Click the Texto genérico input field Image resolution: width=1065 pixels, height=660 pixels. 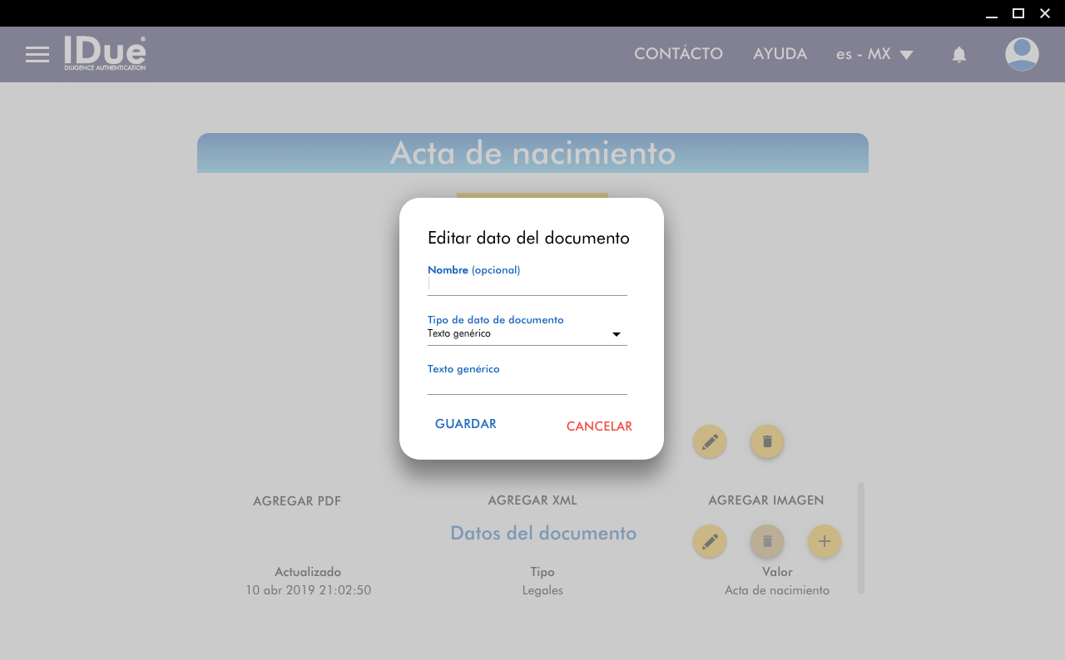pyautogui.click(x=527, y=384)
